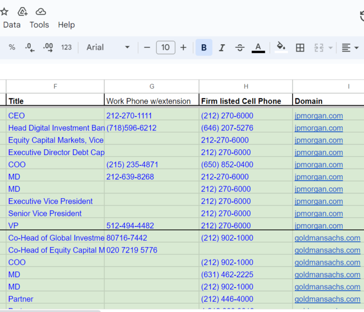Open goldmansachs.com link in Co-Head of Equity row
364x312 pixels.
(x=327, y=250)
